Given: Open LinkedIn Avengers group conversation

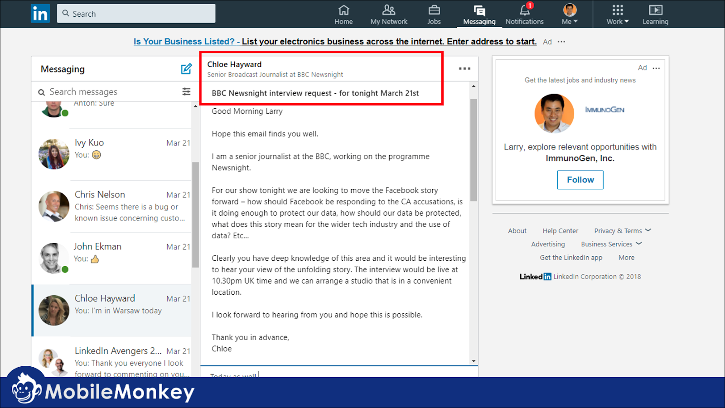Looking at the screenshot, I should 111,357.
